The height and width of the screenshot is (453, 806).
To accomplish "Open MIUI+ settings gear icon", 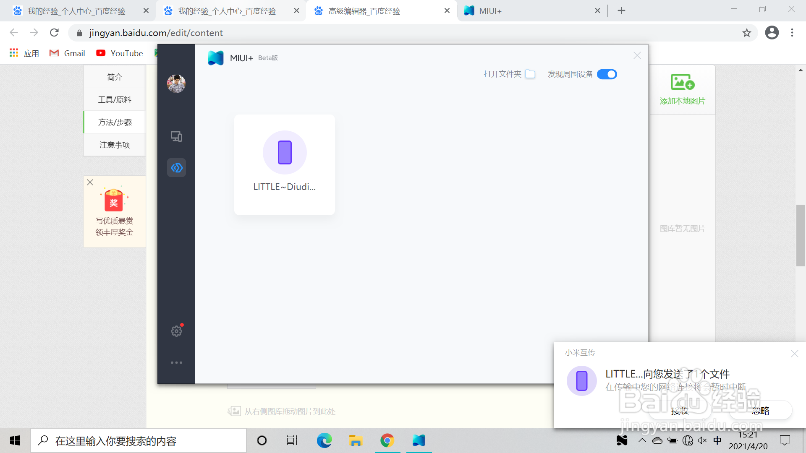I will coord(177,331).
